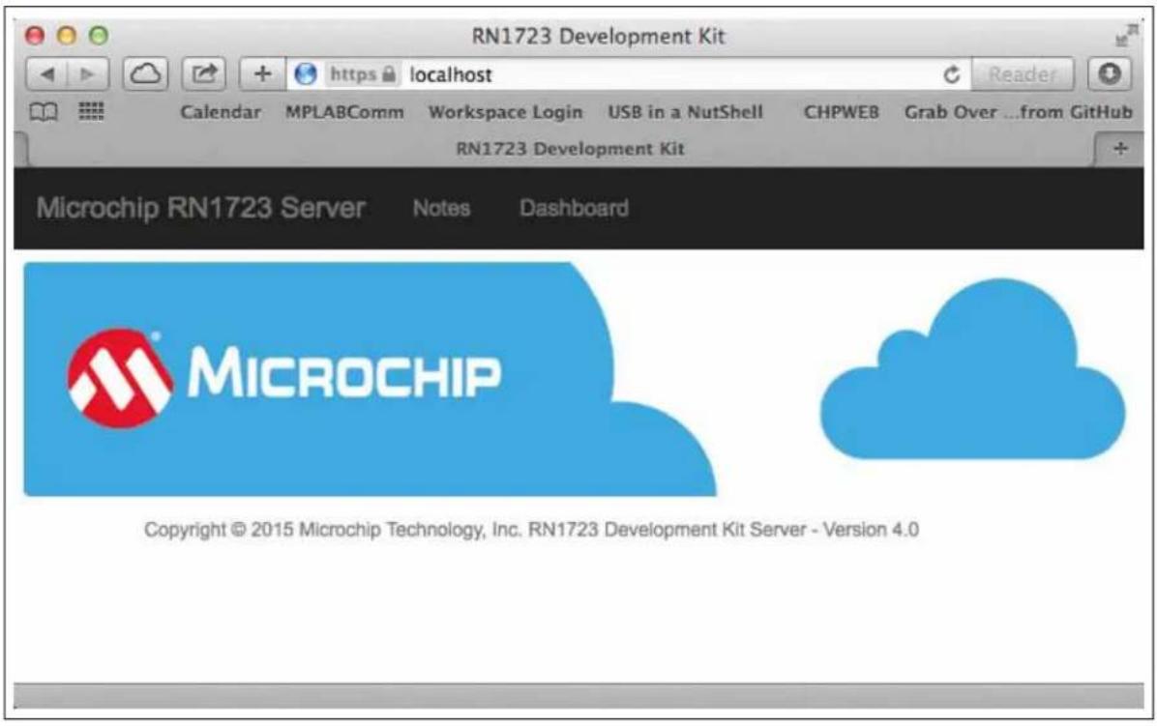Click the blue cloud graphic
This screenshot has width=1157, height=726.
click(973, 368)
